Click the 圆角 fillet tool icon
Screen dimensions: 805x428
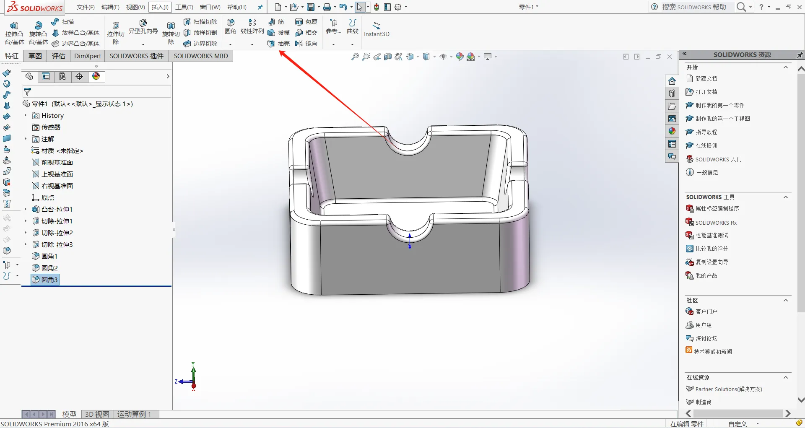click(x=231, y=22)
